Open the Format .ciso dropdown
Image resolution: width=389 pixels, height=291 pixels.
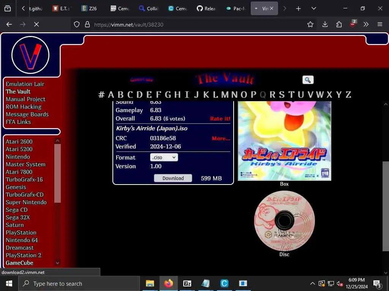[x=164, y=157]
